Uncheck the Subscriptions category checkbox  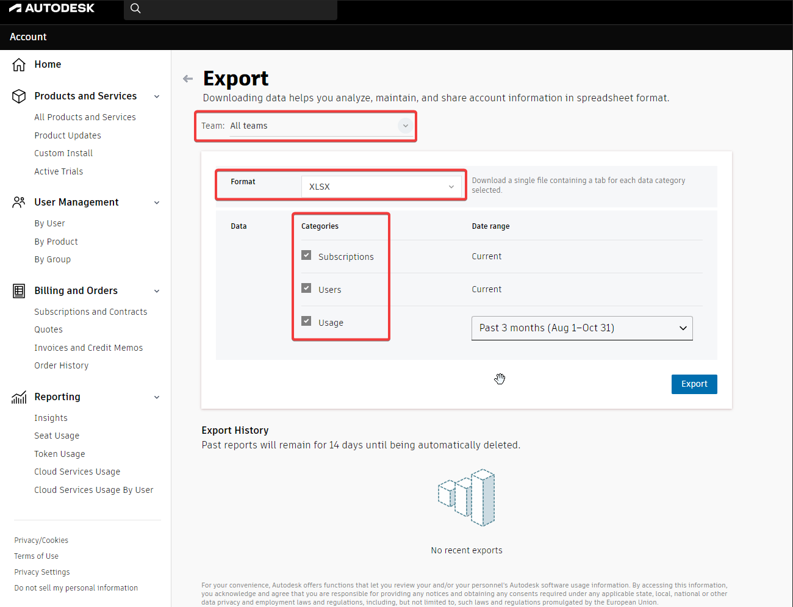(x=306, y=255)
